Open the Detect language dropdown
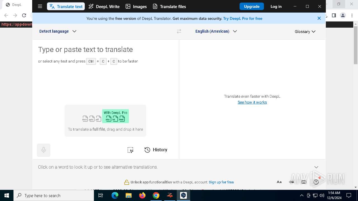358x201 pixels. click(58, 31)
